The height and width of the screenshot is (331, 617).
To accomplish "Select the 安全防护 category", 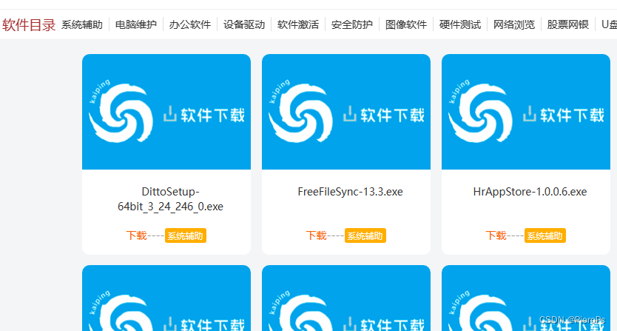I will point(352,24).
